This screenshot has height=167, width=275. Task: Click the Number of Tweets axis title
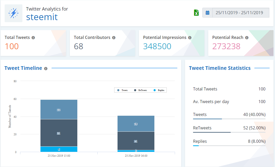(10, 116)
